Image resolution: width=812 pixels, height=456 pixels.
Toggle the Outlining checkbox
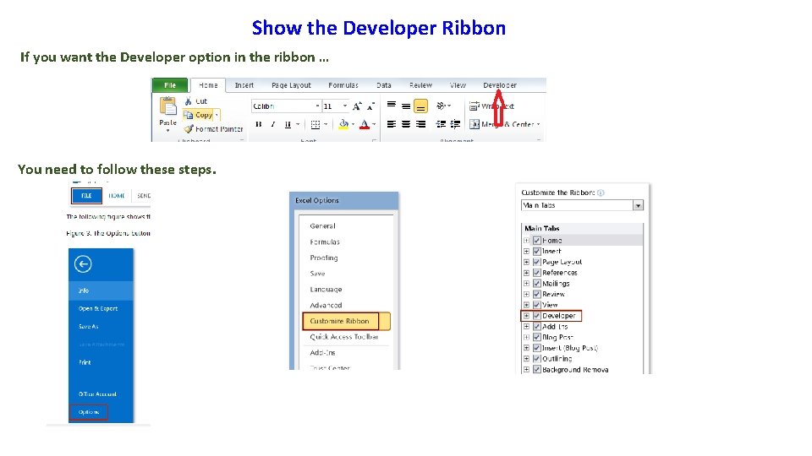tap(537, 358)
